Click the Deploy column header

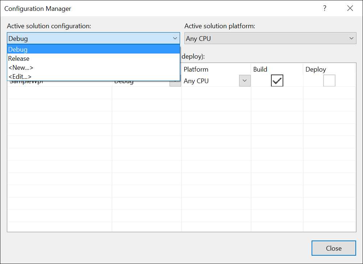tap(316, 69)
